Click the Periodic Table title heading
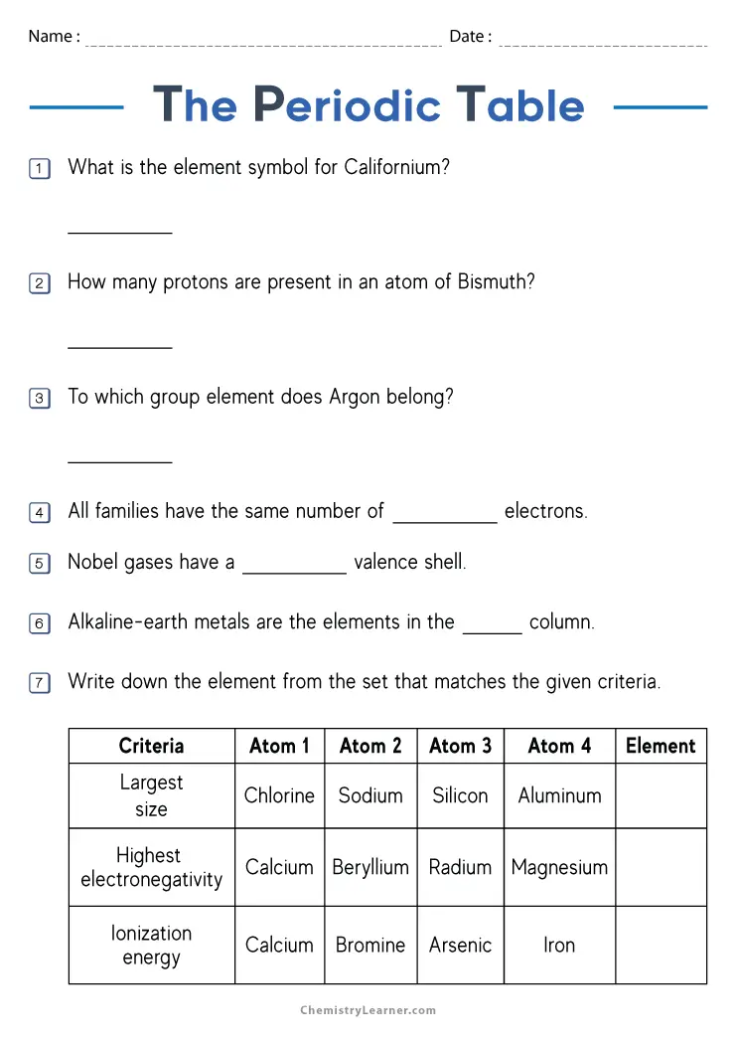Screen dimensions: 737x1044 pos(368,105)
